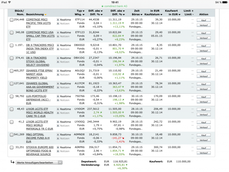Open Realtime icon for DB X-Trackers MSCI India
This screenshot has width=229, height=172.
(x=58, y=45)
